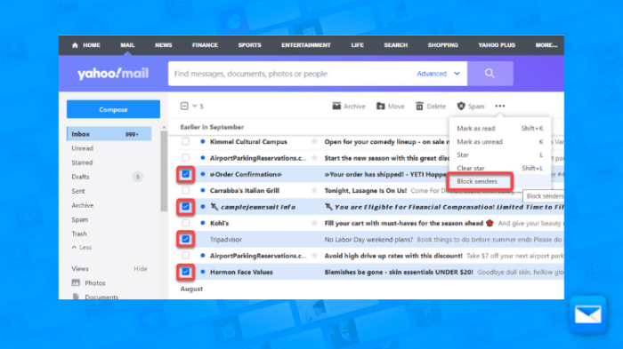Uncheck the Tripadvisor email

point(185,239)
